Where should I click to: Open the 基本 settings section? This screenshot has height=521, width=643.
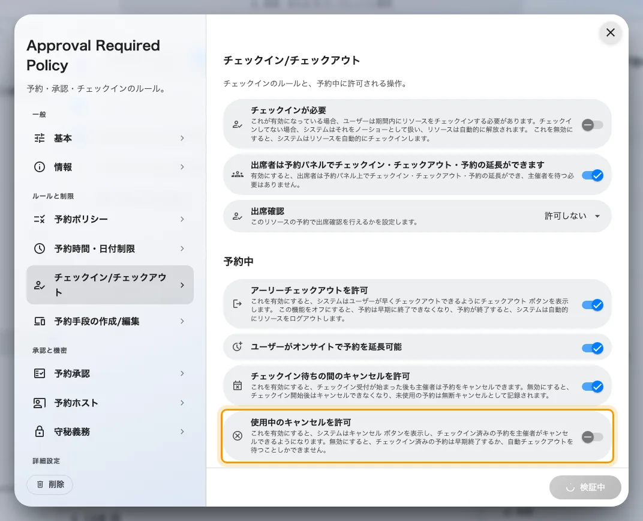(x=110, y=138)
